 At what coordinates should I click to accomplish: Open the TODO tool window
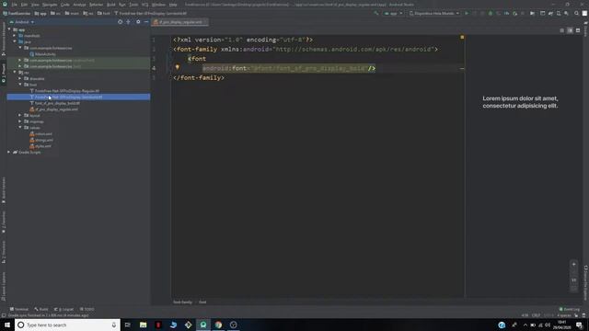point(87,309)
